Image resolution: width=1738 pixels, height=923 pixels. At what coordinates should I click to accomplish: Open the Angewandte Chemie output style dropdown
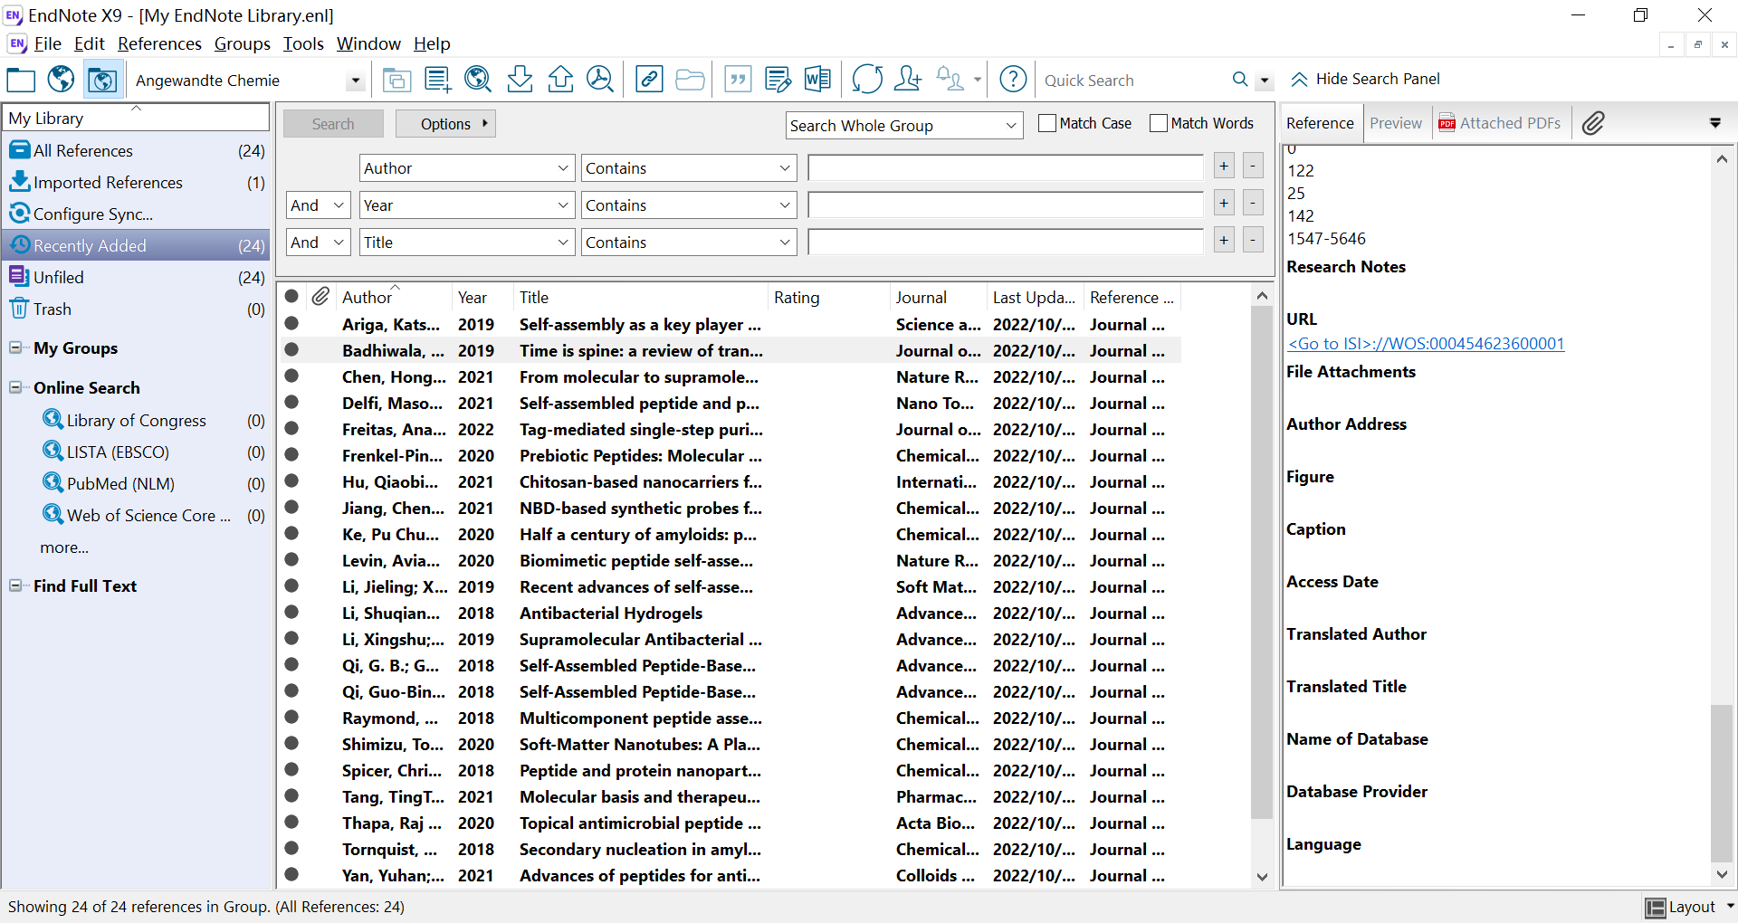click(x=355, y=81)
